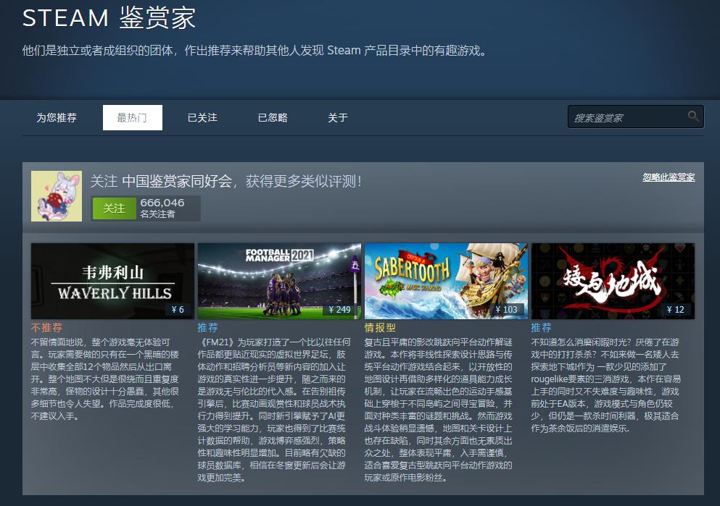The width and height of the screenshot is (720, 506).
Task: Select the 关于 tab
Action: pos(336,117)
